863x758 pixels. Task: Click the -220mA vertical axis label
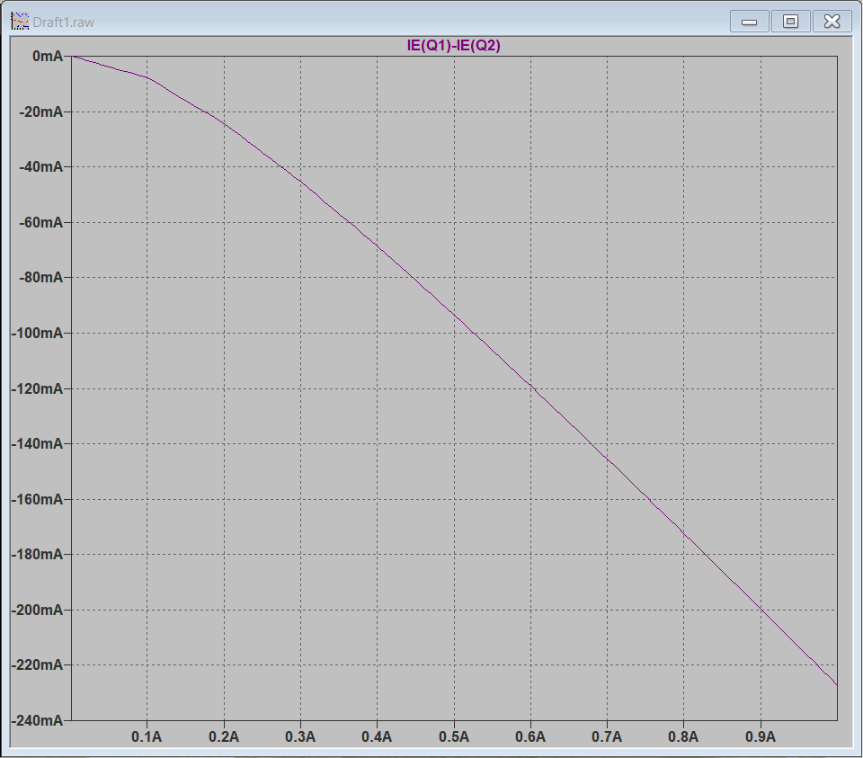[x=37, y=665]
